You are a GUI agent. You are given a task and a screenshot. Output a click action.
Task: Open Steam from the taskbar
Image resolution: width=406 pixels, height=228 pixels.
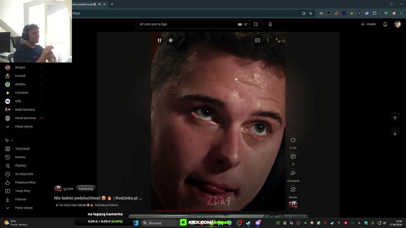[248, 223]
